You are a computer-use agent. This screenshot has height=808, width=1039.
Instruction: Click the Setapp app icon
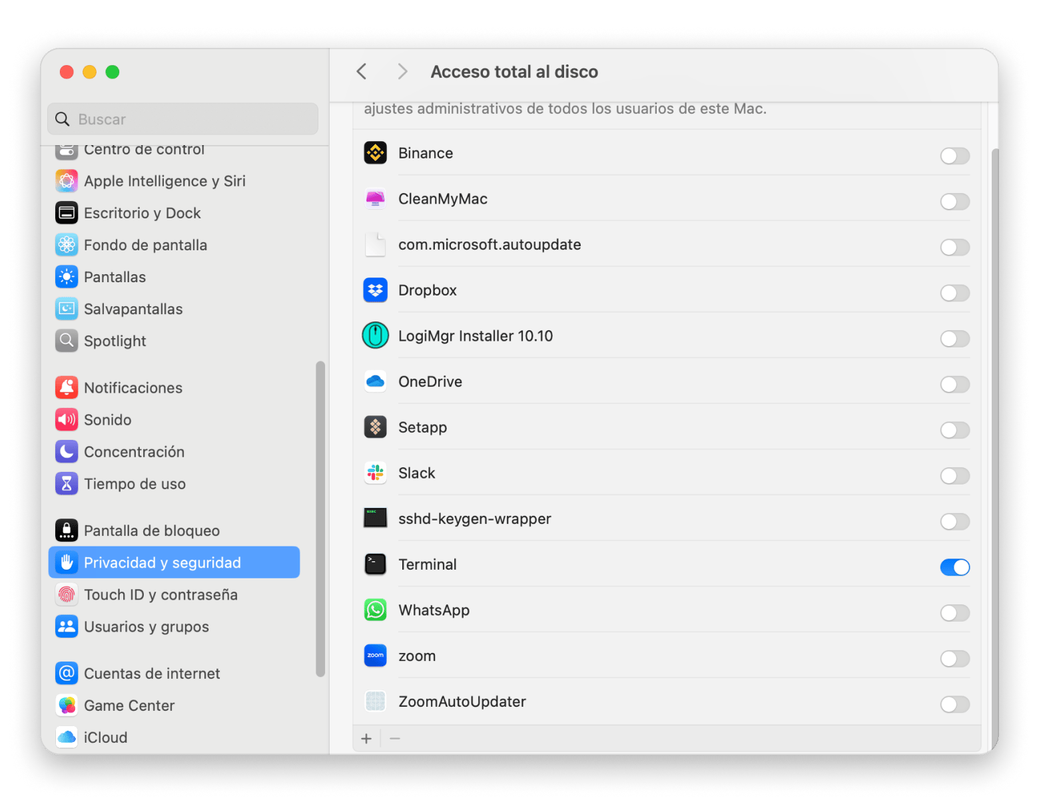375,427
